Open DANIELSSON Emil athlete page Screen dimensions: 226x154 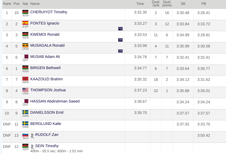pyautogui.click(x=47, y=112)
